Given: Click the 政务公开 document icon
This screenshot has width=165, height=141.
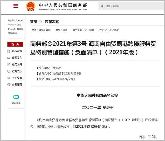Looking at the screenshot, I should coord(9,65).
